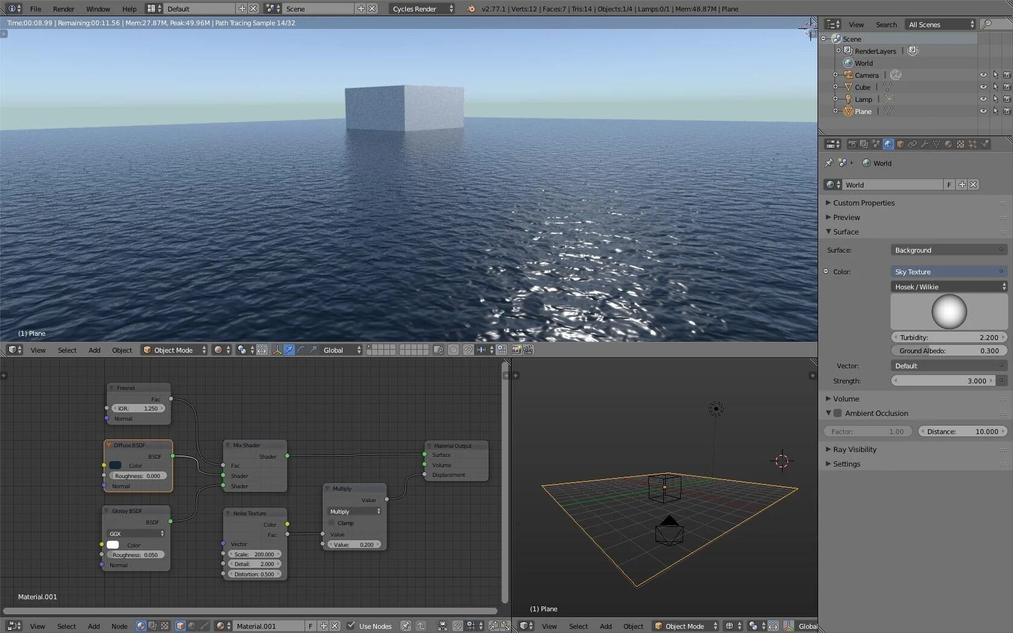Click the Sky Texture color button
Viewport: 1013px width, 633px height.
pyautogui.click(x=949, y=272)
